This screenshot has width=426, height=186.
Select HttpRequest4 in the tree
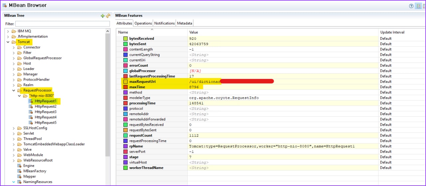pos(46,117)
